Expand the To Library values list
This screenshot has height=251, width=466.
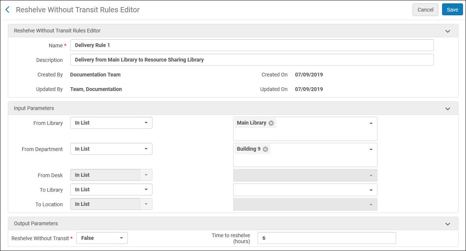(371, 190)
